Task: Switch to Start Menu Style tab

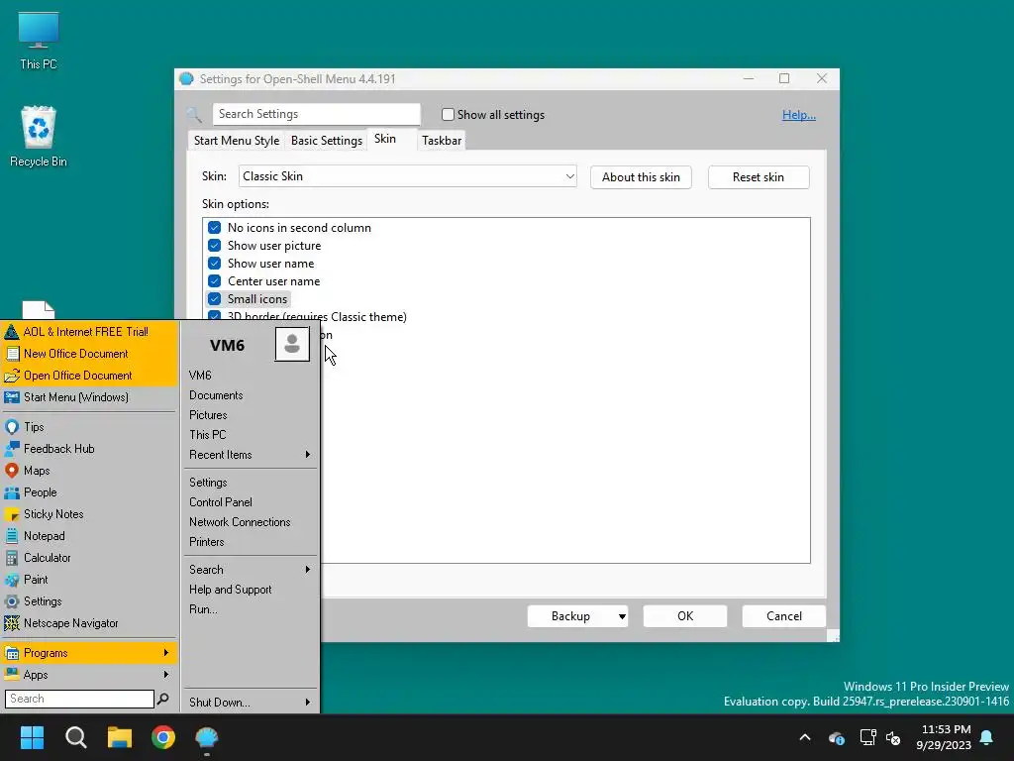Action: click(x=237, y=141)
